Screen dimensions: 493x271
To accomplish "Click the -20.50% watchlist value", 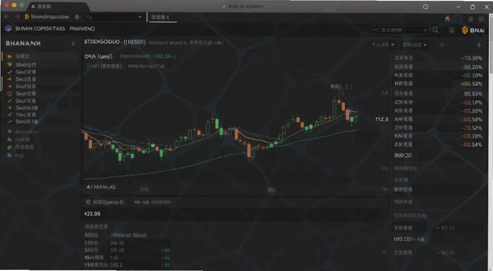I will [471, 128].
